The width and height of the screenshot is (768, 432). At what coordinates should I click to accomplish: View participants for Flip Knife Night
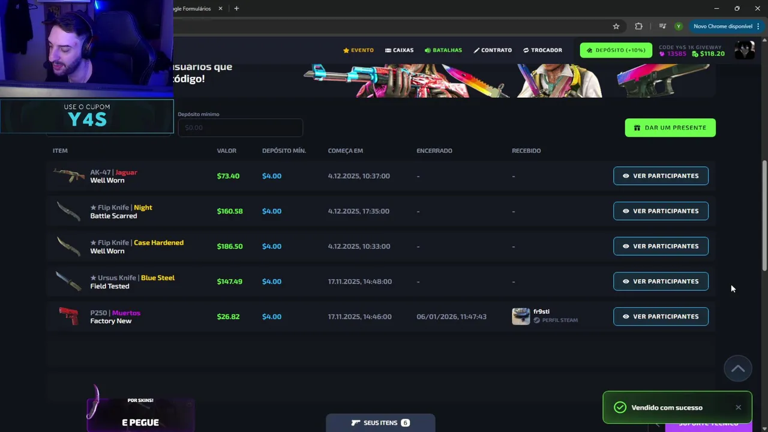coord(661,211)
